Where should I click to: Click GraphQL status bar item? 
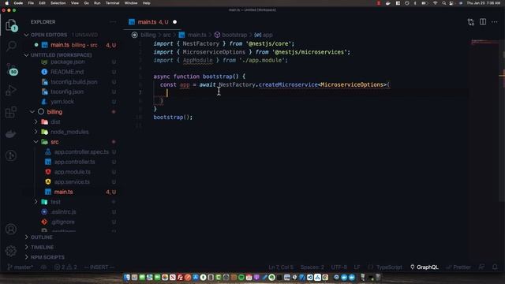tap(425, 267)
